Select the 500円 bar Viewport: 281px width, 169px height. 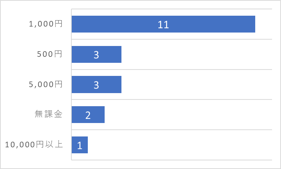(96, 54)
